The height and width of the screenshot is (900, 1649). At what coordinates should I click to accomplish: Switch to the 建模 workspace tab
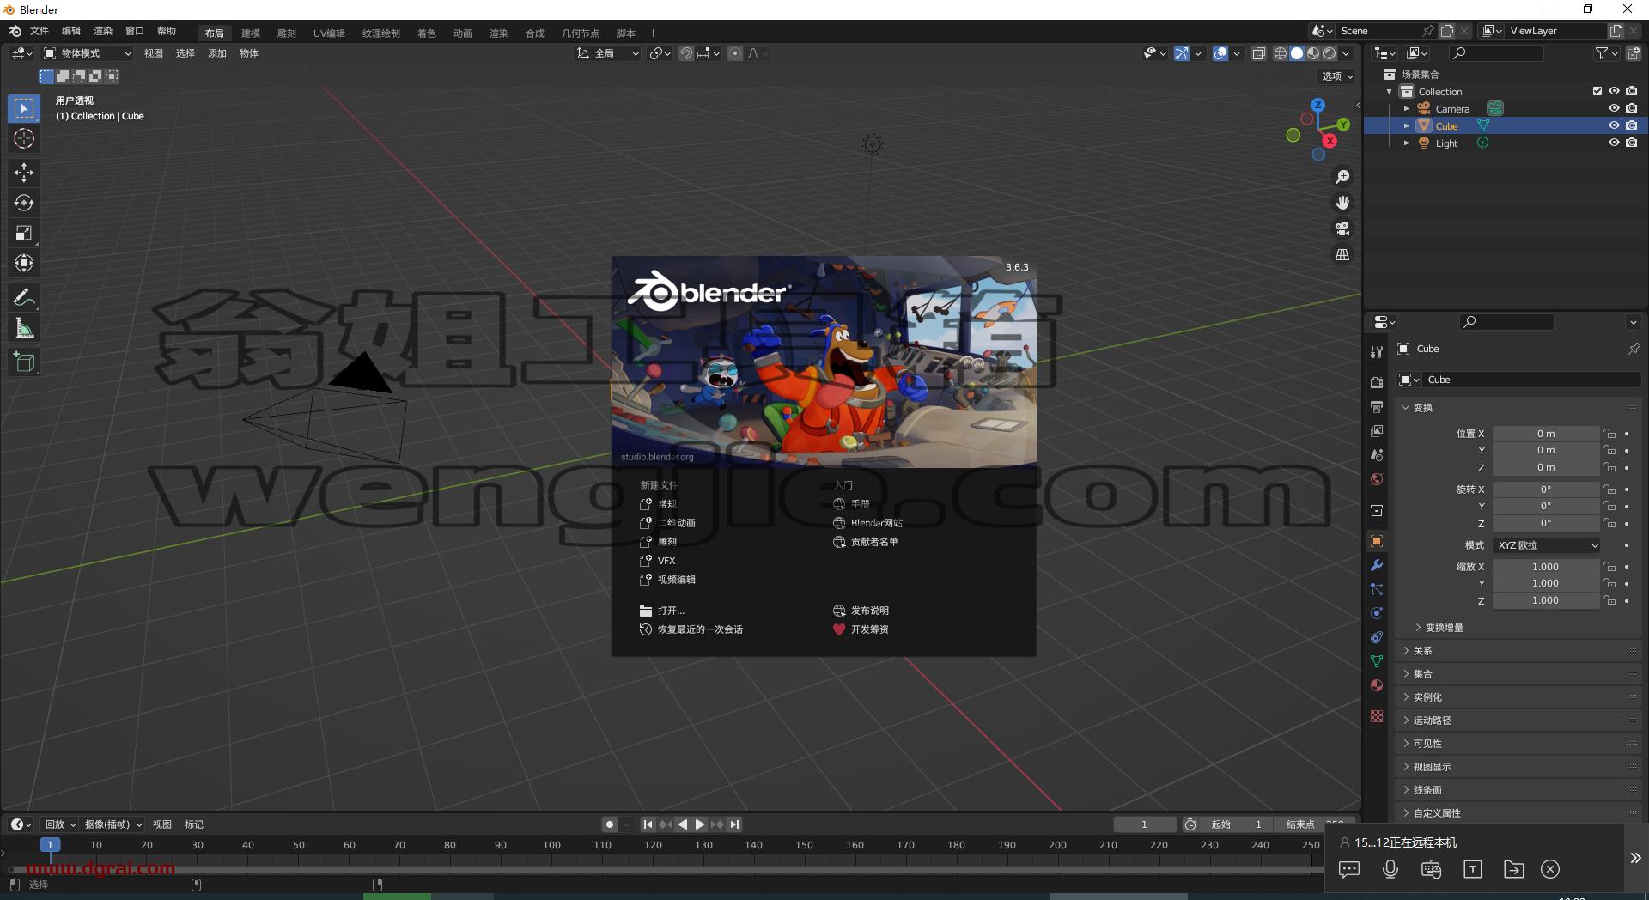251,33
